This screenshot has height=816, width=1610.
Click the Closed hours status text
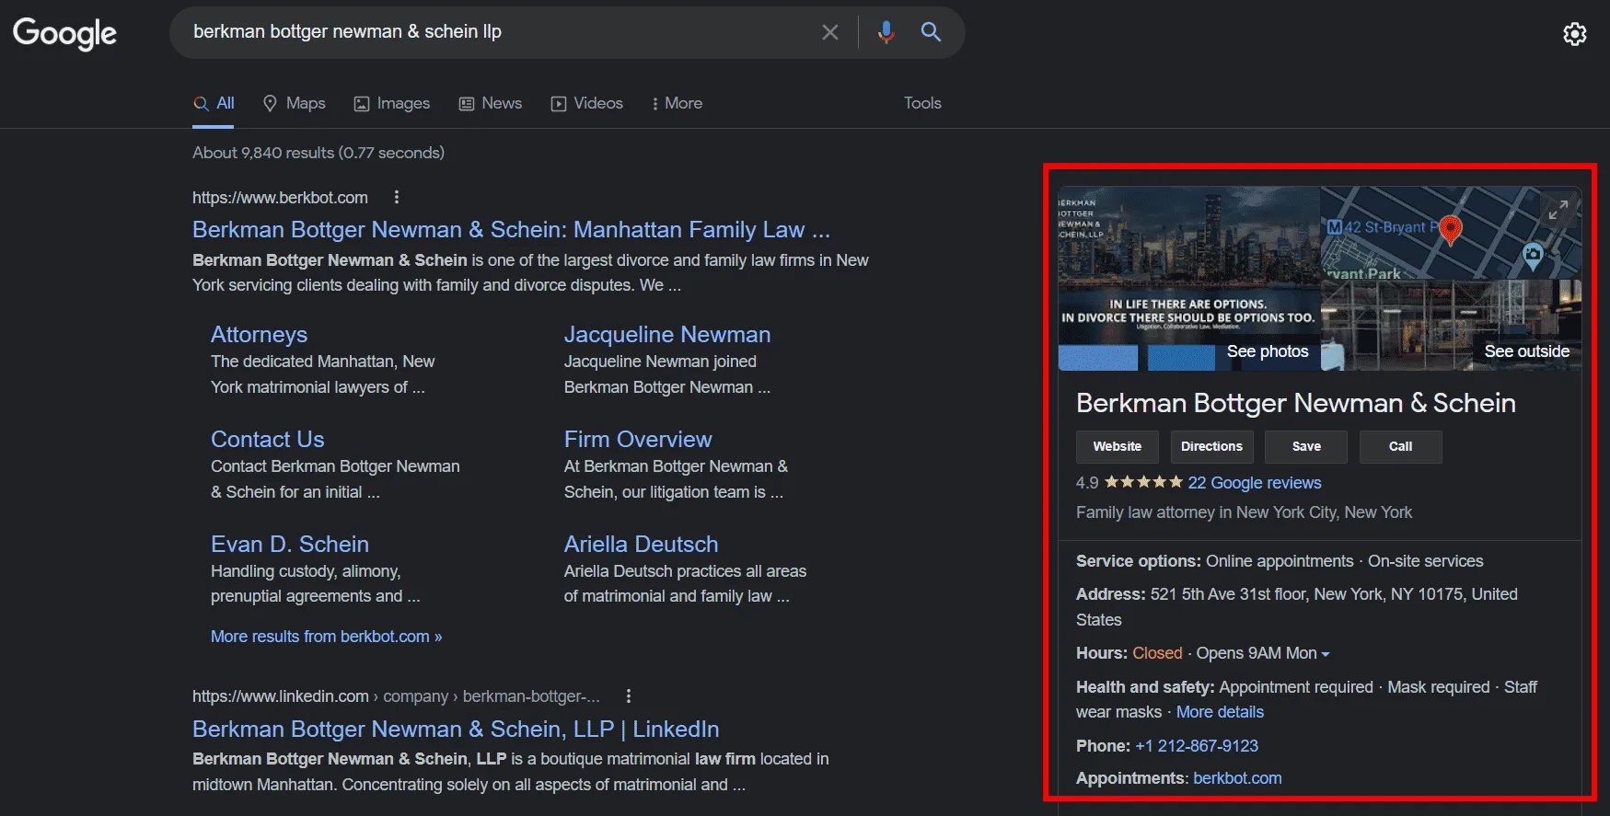(1157, 653)
